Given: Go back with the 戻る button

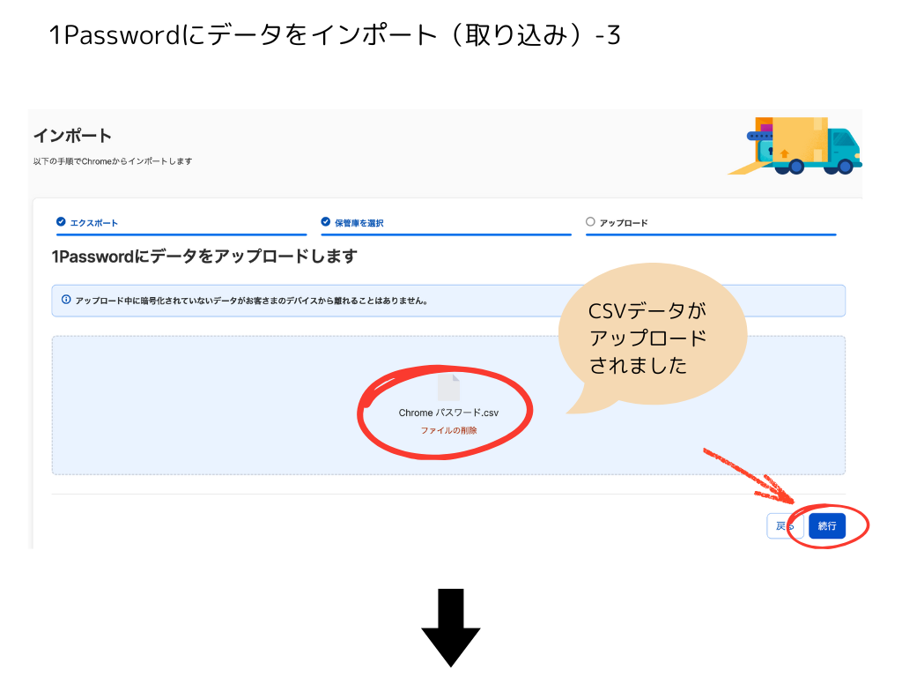Looking at the screenshot, I should pyautogui.click(x=785, y=526).
